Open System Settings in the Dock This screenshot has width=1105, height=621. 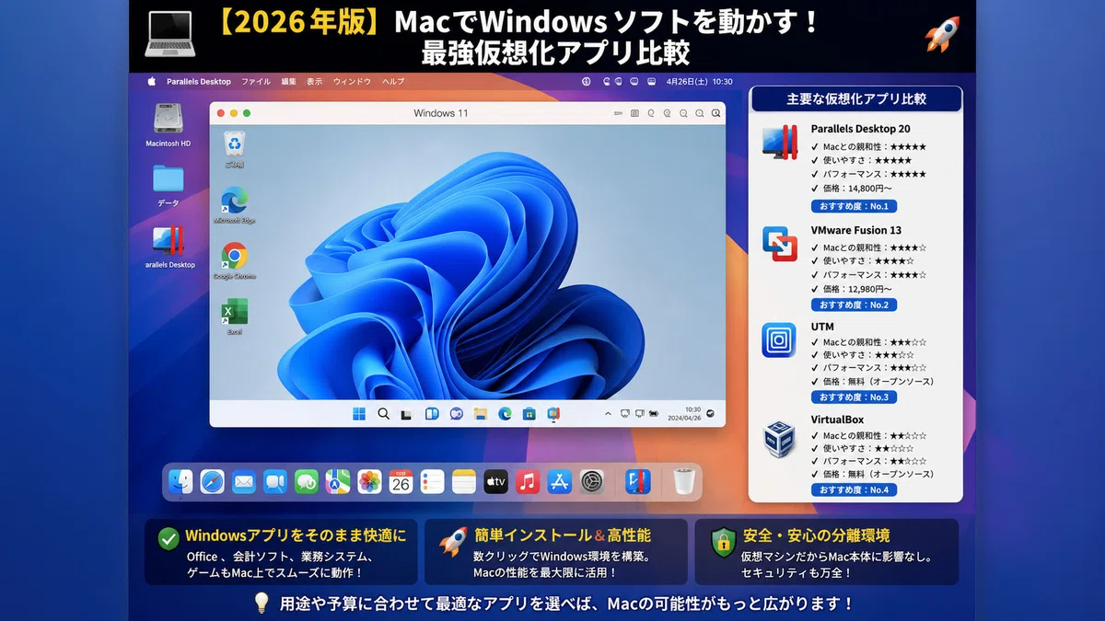pyautogui.click(x=592, y=481)
